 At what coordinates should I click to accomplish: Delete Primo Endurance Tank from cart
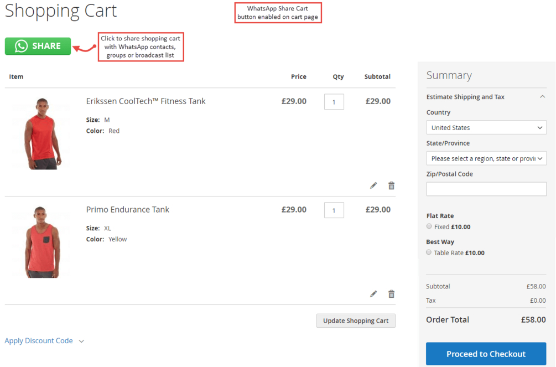click(x=391, y=294)
